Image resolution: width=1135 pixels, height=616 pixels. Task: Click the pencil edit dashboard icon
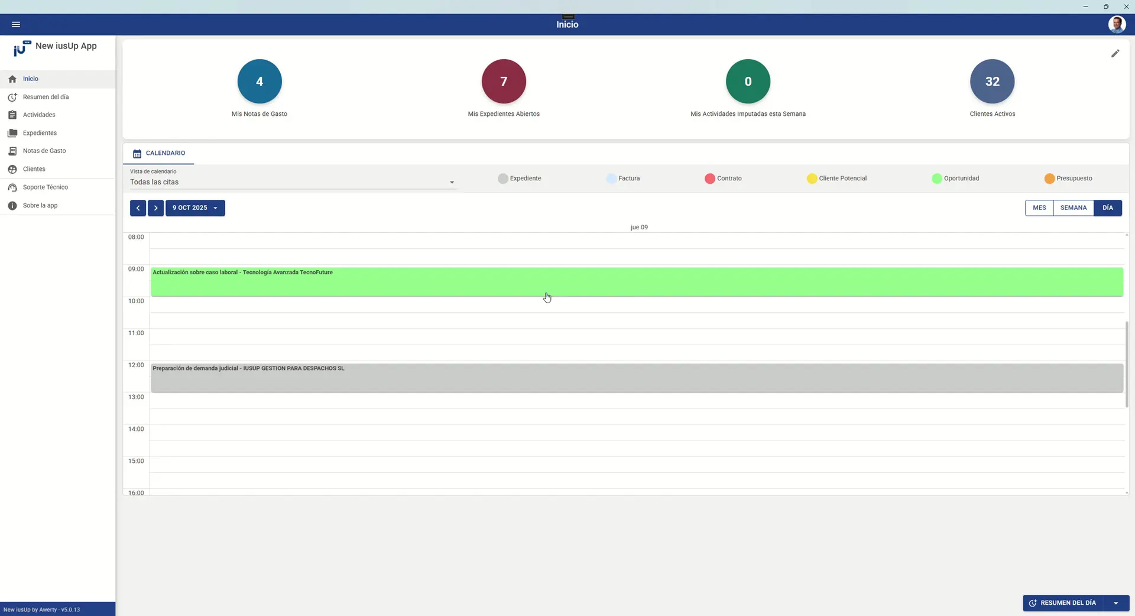[x=1115, y=54]
